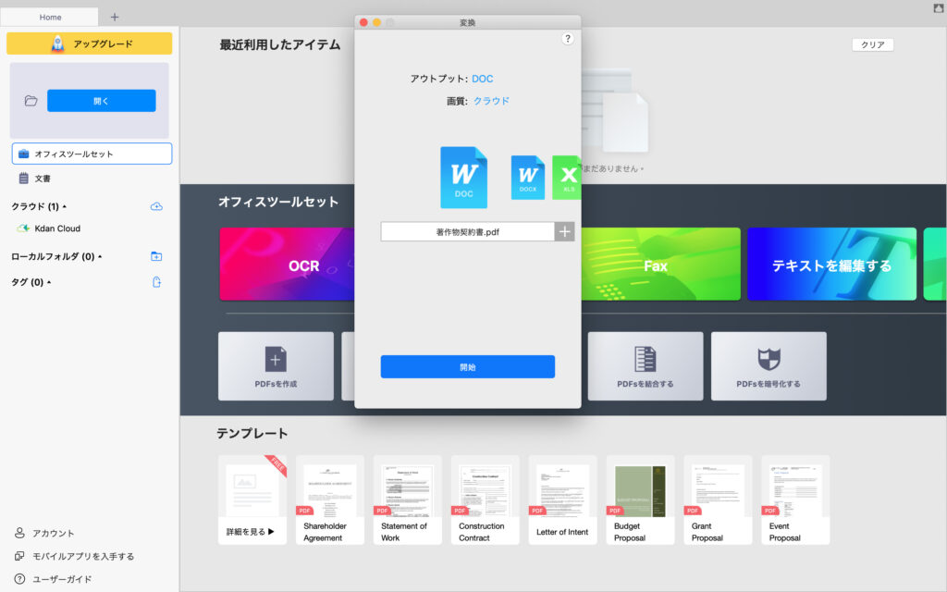The height and width of the screenshot is (592, 947).
Task: Open Kdan Cloud in the sidebar
Action: [57, 228]
